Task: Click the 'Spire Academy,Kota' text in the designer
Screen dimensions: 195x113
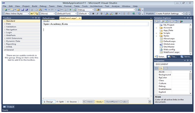Action: (x=55, y=24)
